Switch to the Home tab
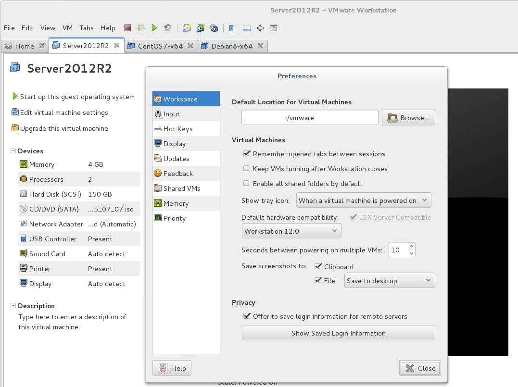 25,46
